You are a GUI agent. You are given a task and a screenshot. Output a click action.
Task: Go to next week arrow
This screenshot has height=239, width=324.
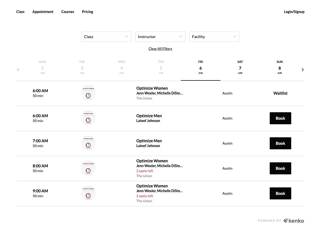click(303, 70)
